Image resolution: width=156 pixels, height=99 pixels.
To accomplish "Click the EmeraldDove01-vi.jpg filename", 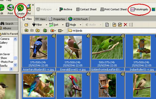I will [73, 70].
